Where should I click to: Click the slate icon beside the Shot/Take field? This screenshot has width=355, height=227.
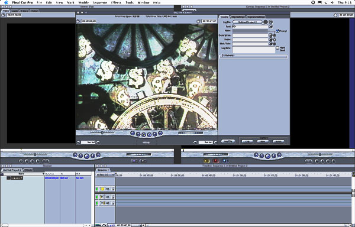(270, 43)
